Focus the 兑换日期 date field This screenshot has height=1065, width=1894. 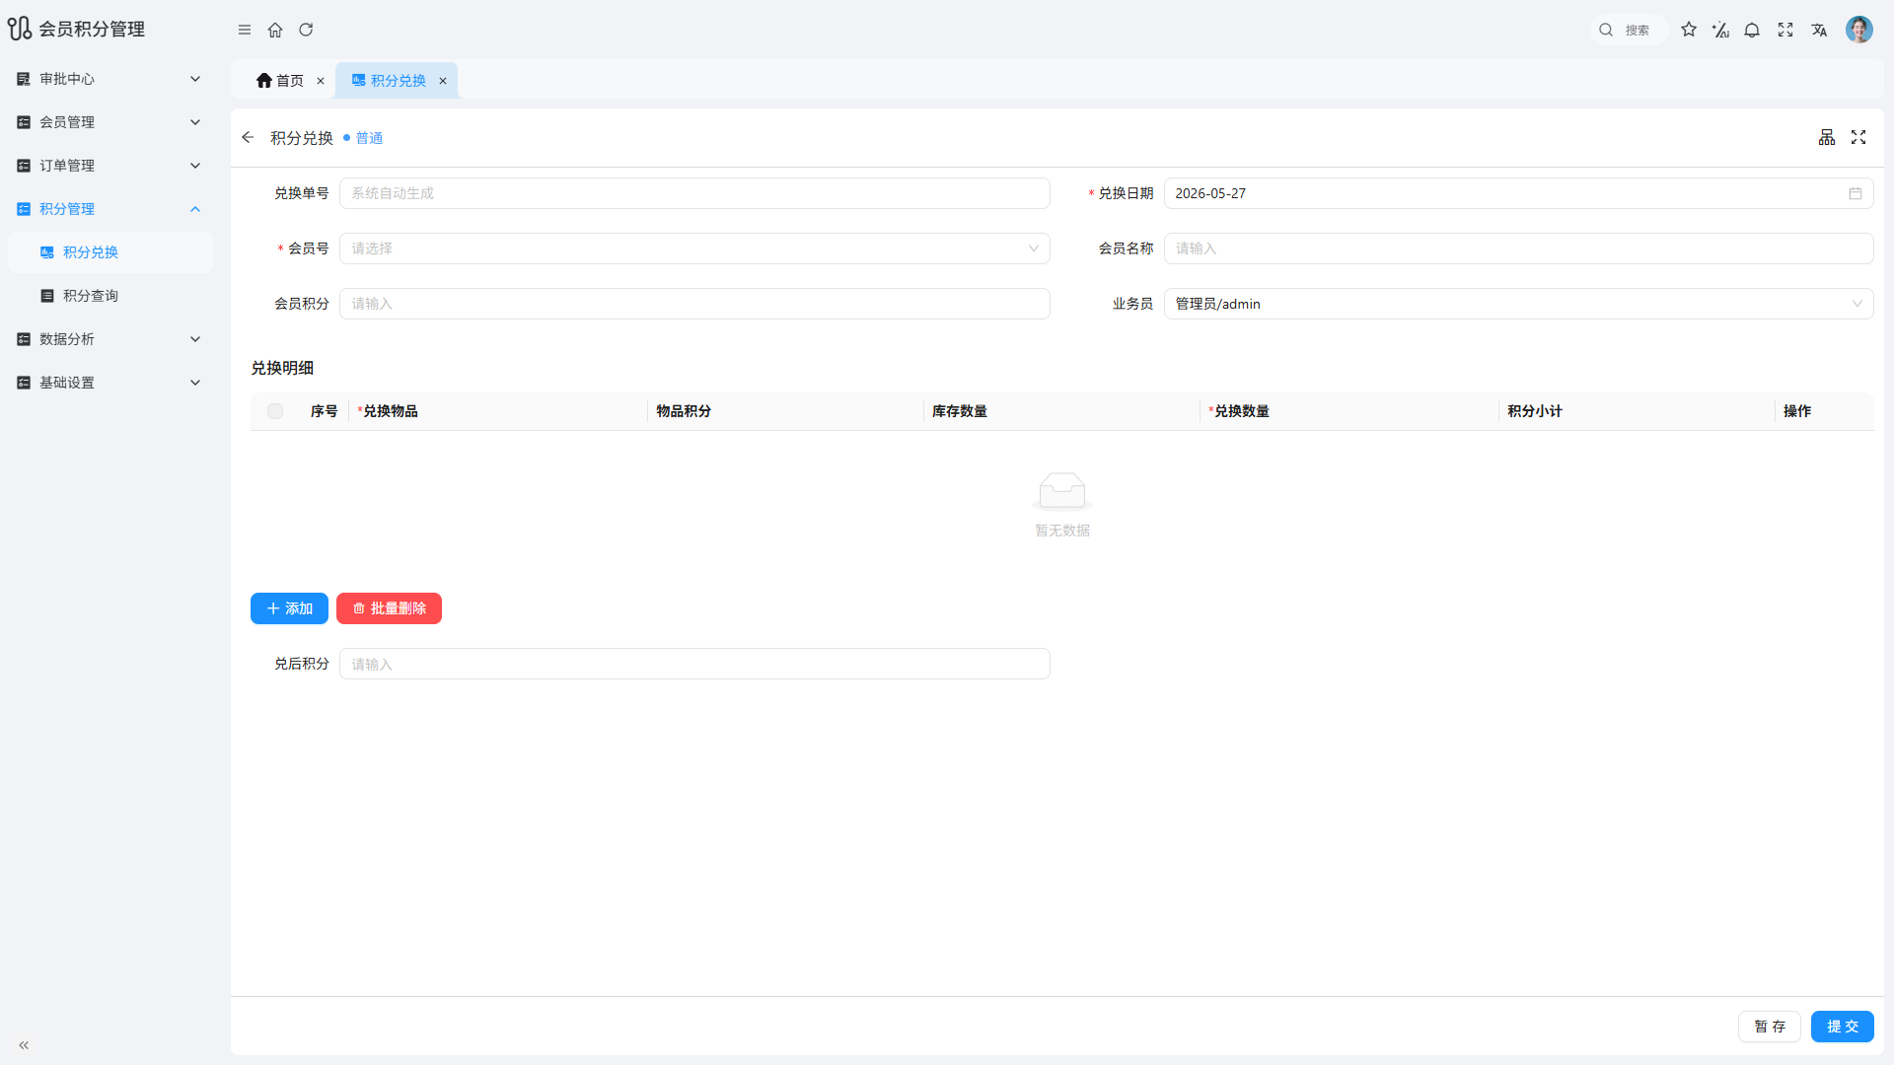coord(1518,193)
